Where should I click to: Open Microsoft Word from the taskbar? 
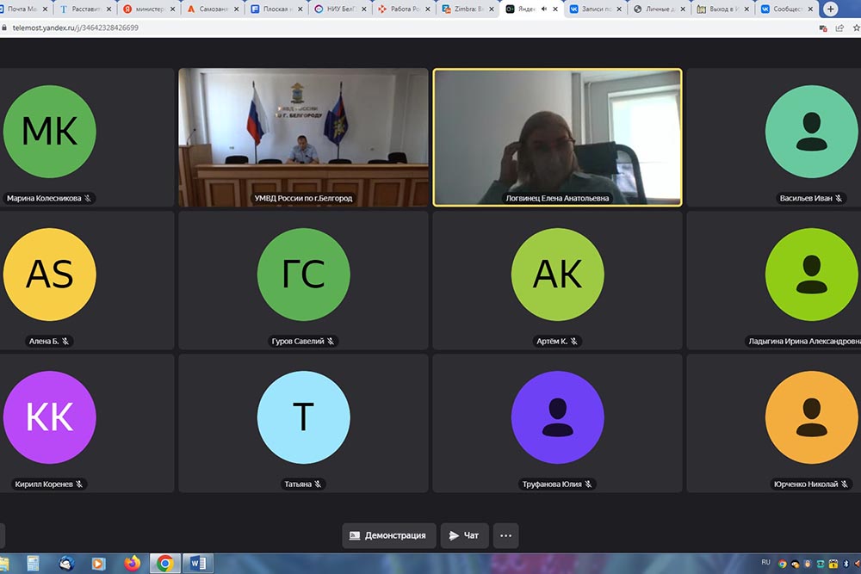(197, 564)
